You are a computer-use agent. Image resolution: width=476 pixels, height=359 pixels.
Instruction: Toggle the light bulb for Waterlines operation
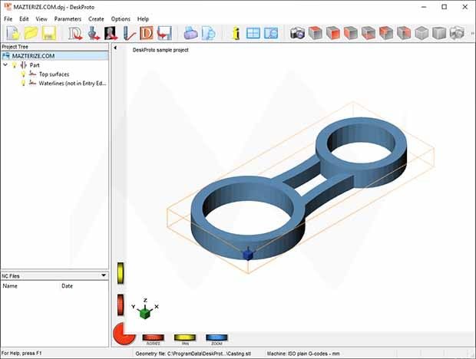point(23,83)
